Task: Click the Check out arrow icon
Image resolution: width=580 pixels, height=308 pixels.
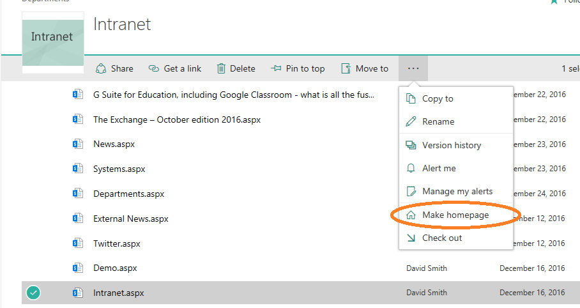Action: tap(411, 238)
